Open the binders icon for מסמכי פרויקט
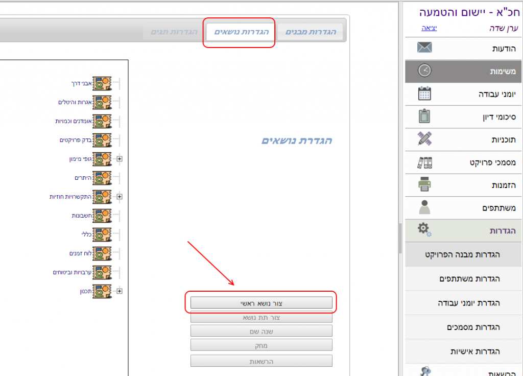The image size is (523, 376). pos(424,162)
